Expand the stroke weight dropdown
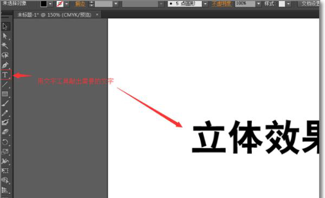The height and width of the screenshot is (198, 325). [x=116, y=4]
